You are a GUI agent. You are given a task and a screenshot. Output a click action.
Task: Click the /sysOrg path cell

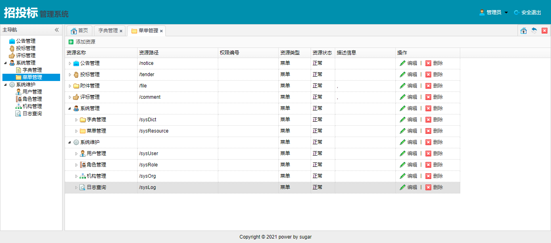pos(178,176)
